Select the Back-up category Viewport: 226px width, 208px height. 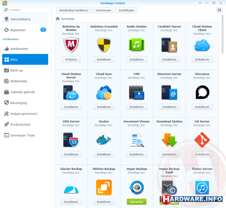click(x=25, y=70)
